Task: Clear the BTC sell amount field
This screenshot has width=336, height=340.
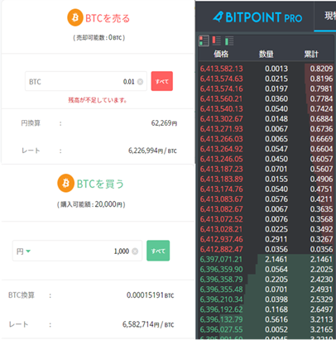Action: click(x=140, y=82)
